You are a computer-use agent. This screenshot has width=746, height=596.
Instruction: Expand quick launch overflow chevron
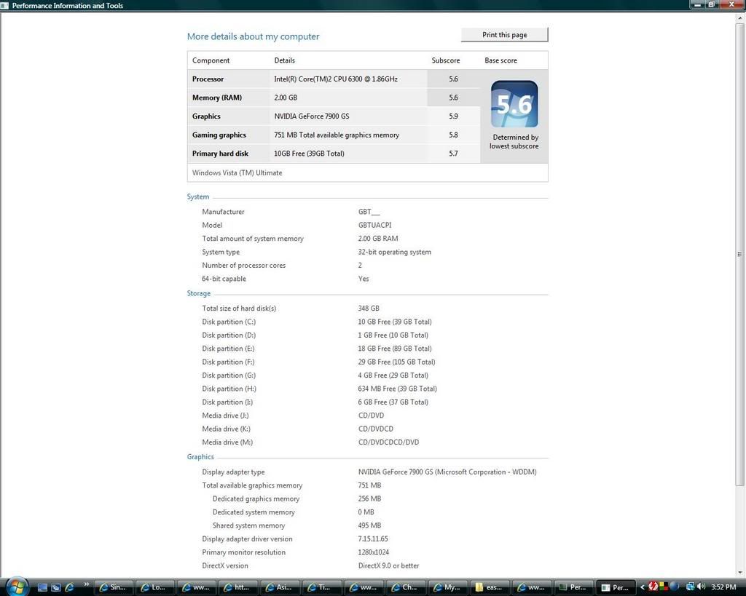click(86, 584)
